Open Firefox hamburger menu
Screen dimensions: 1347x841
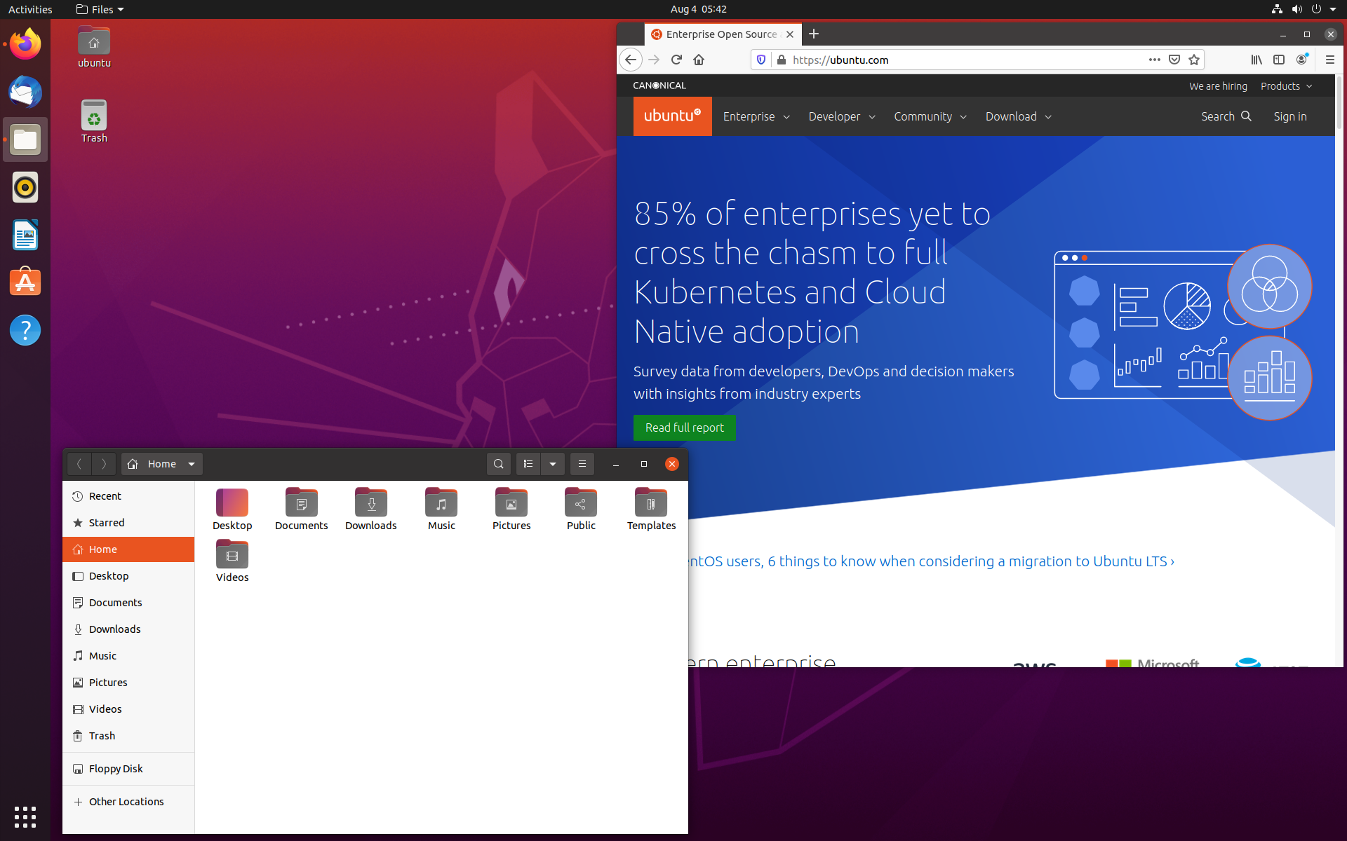[1329, 60]
